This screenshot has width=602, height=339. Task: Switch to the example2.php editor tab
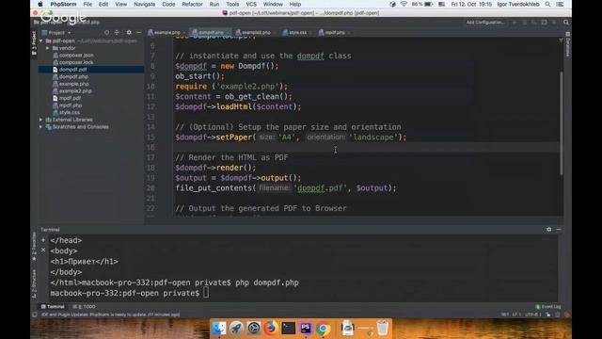(255, 33)
